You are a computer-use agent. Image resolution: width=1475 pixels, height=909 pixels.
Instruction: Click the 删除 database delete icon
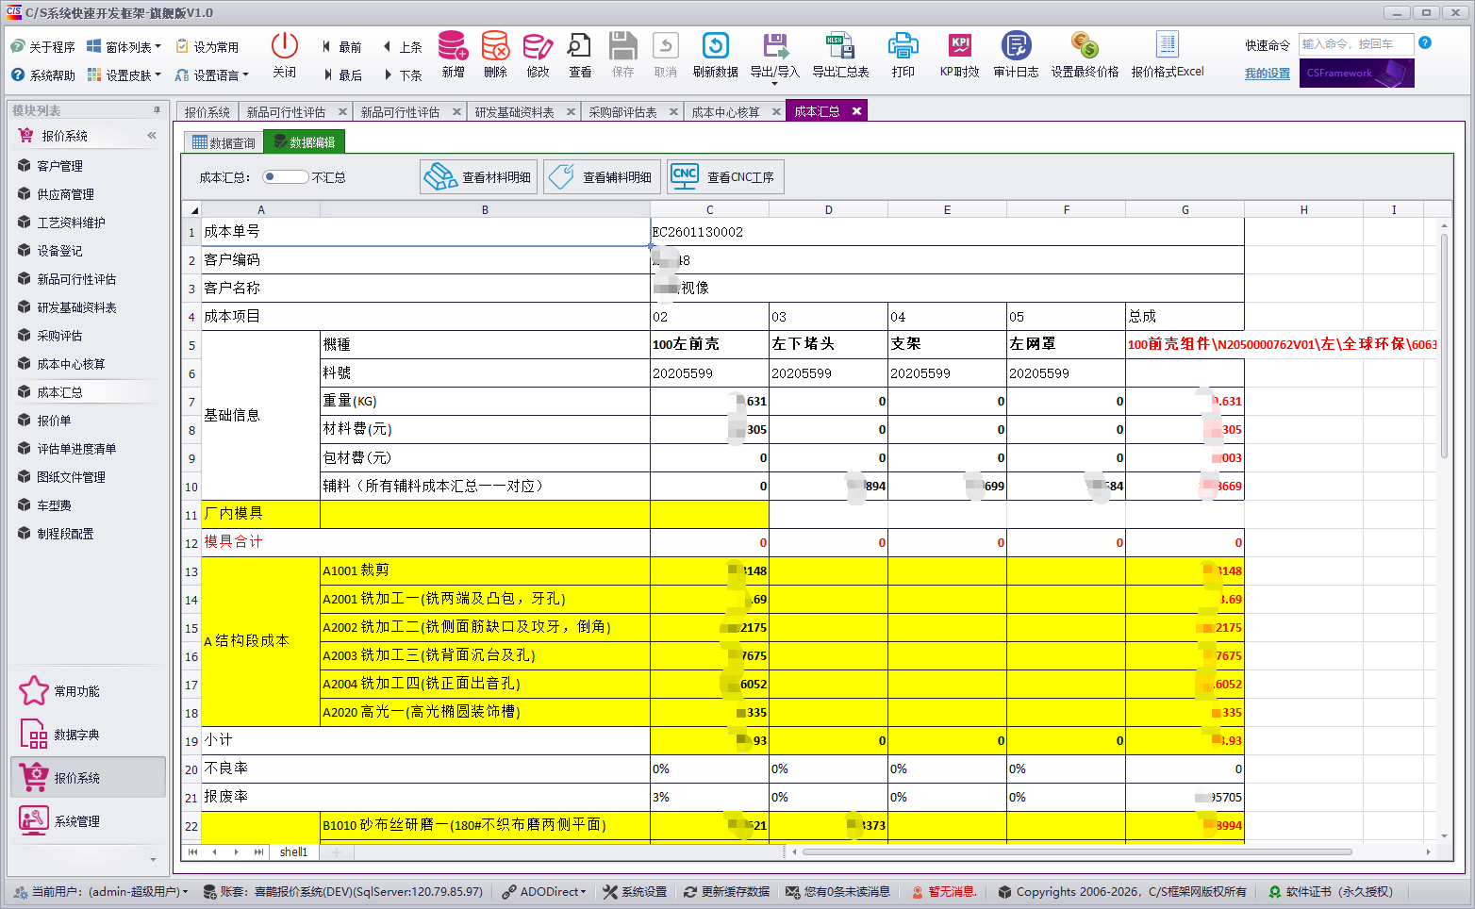tap(495, 45)
